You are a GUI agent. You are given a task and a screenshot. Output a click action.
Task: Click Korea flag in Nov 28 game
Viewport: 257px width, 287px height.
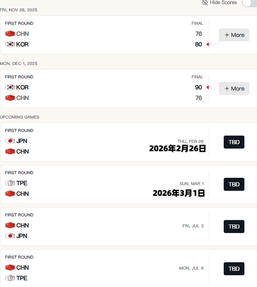[10, 44]
